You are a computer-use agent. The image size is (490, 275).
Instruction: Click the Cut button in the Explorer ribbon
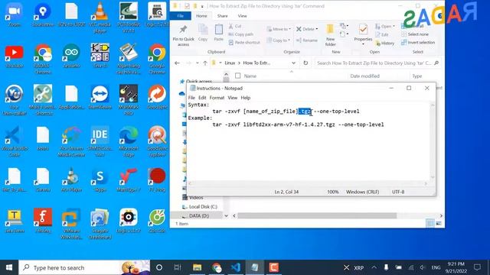coord(235,26)
